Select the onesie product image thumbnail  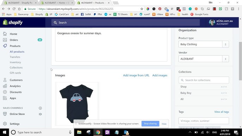77,104
